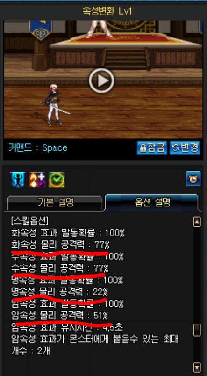Viewport: 207px width, 376px height.
Task: Select the green checkmark ring icon
Action: [x=57, y=180]
